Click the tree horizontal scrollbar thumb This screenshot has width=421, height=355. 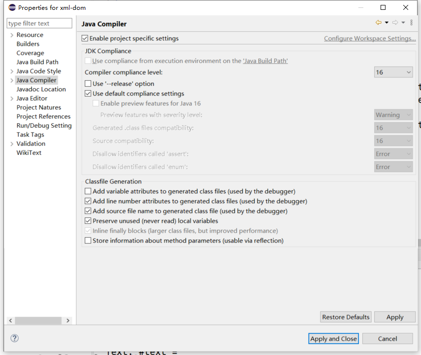(x=38, y=320)
